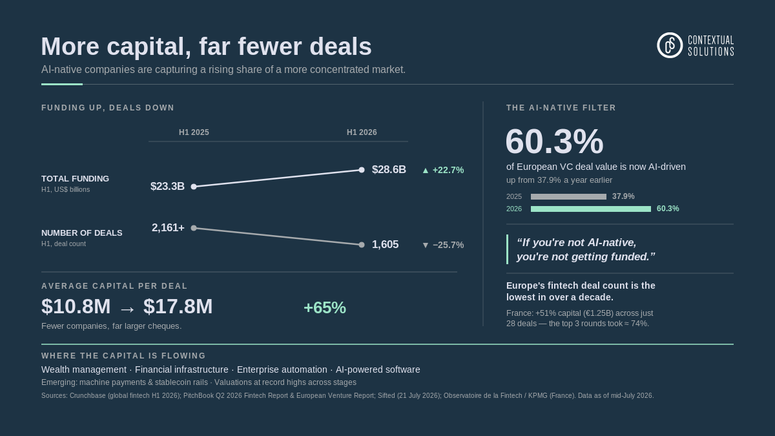The image size is (775, 436).
Task: Click the large 60.3% headline figure
Action: [554, 141]
